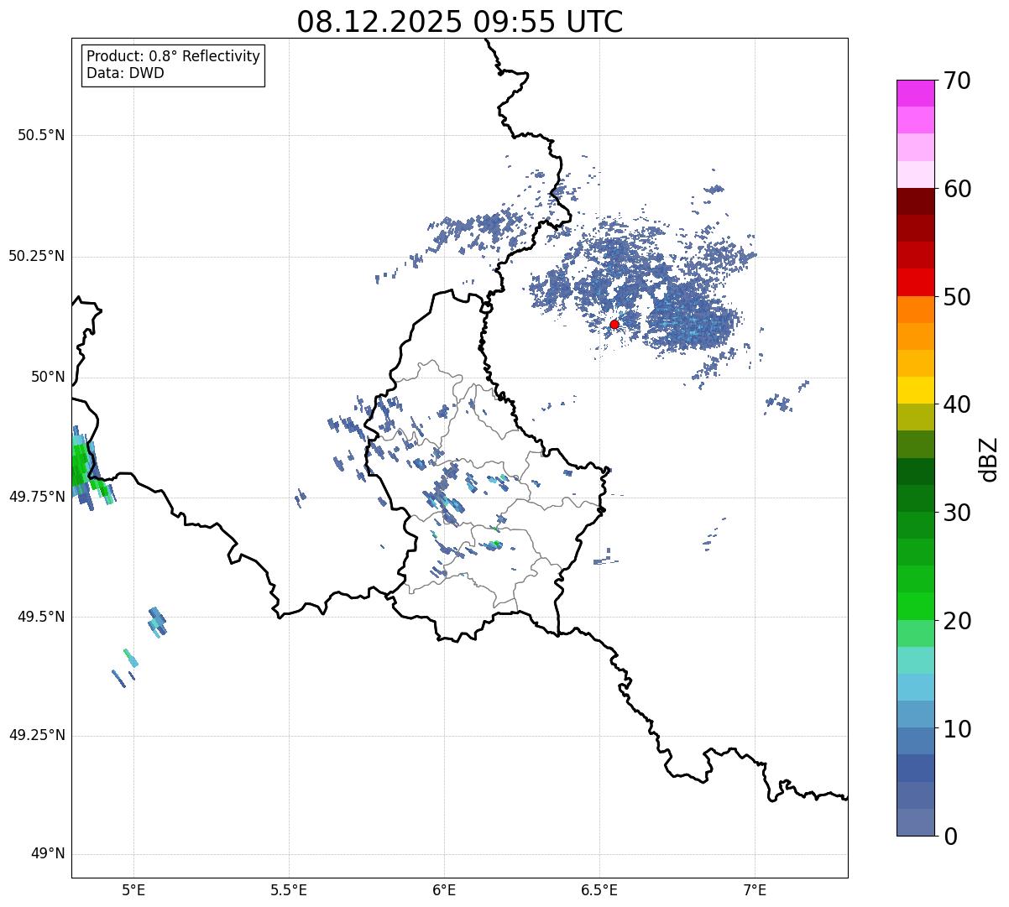Click the orange colorbar swatch below 50
Viewport: 1009px width, 907px height.
click(916, 310)
